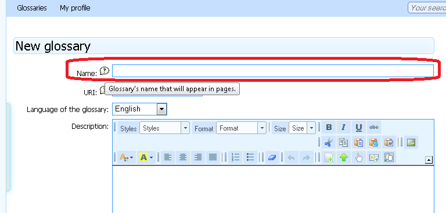Click the book with plus icon

tap(374, 157)
